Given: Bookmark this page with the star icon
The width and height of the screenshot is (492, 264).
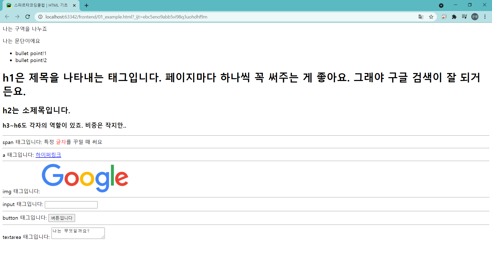Looking at the screenshot, I should tap(431, 17).
